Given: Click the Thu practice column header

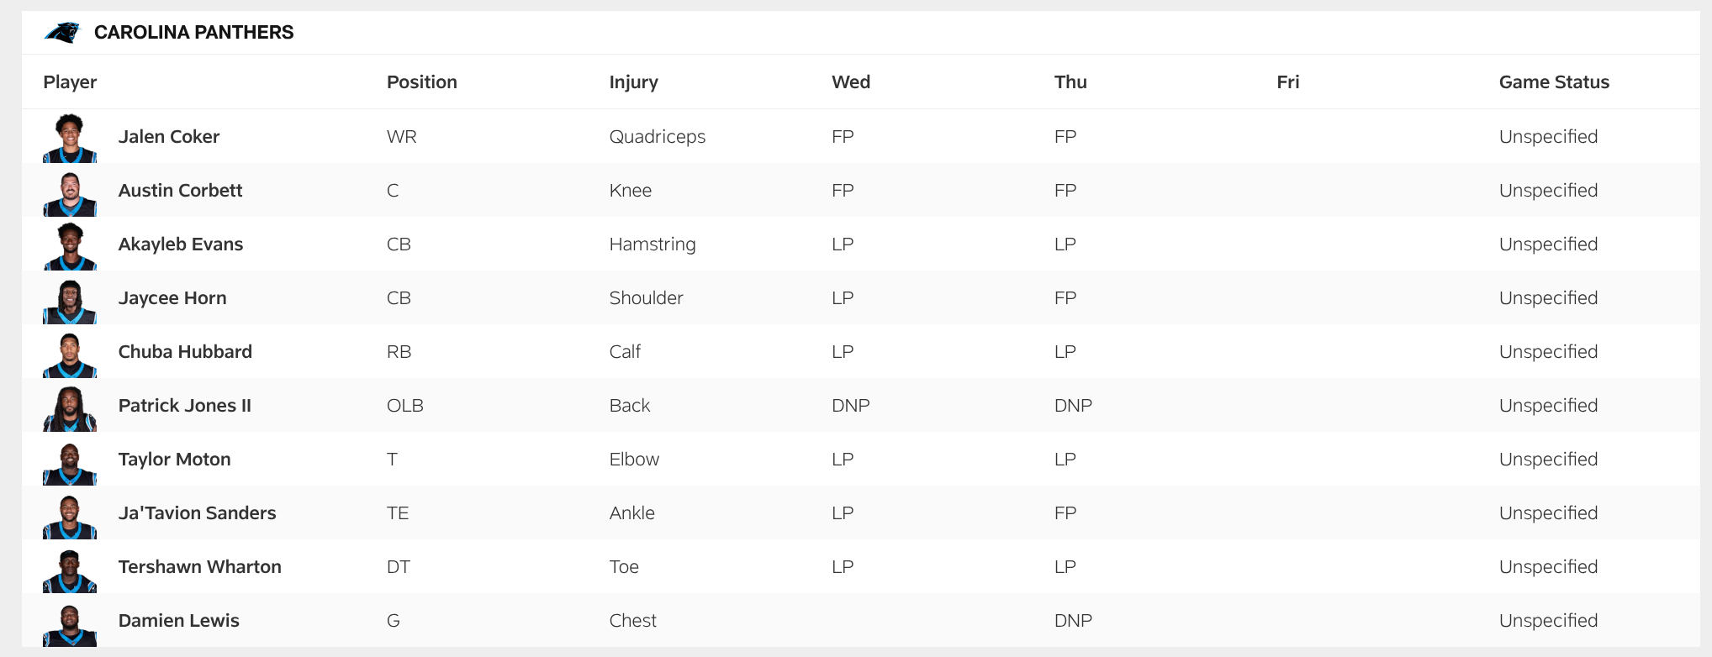Looking at the screenshot, I should pos(1070,82).
